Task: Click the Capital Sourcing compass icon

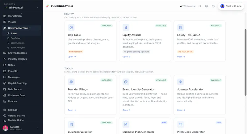Action: 5,83
